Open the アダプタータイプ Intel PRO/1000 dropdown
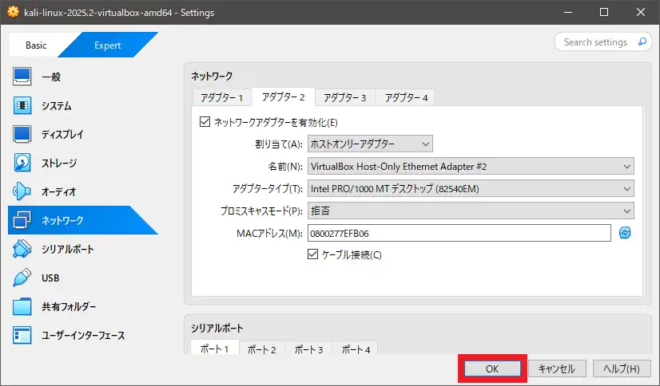Viewport: 660px width, 386px height. [471, 188]
